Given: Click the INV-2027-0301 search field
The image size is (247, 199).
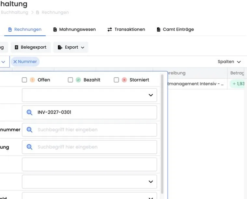Looking at the screenshot, I should click(x=89, y=112).
